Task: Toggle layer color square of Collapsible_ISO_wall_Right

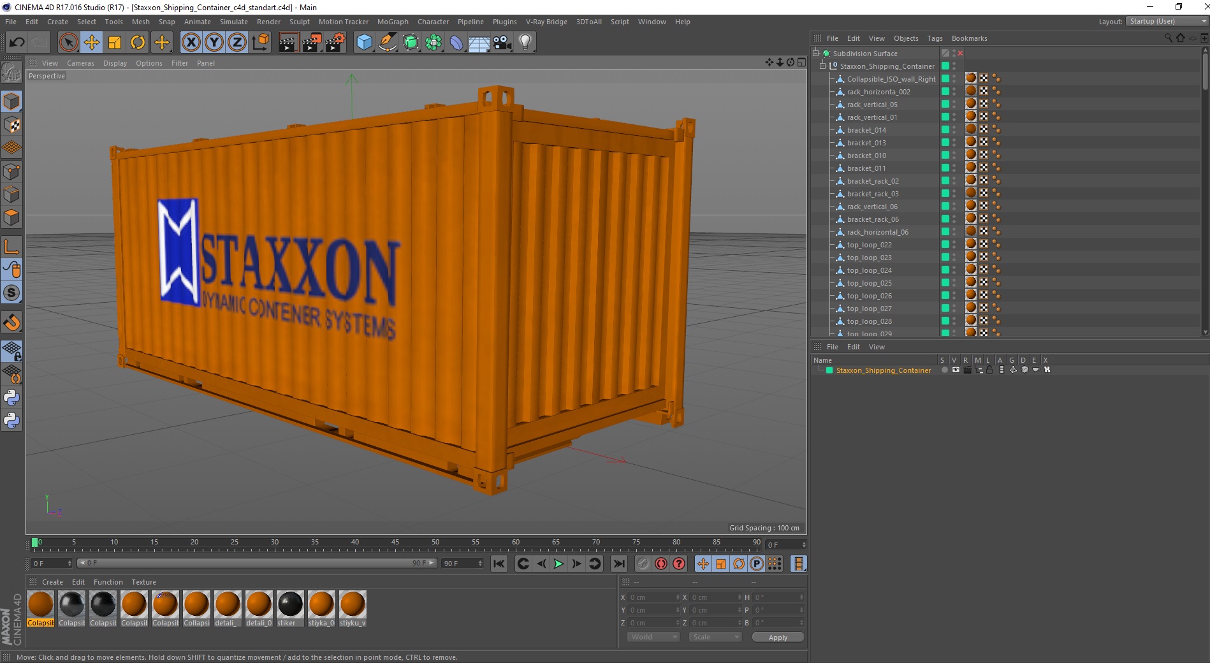Action: tap(945, 78)
